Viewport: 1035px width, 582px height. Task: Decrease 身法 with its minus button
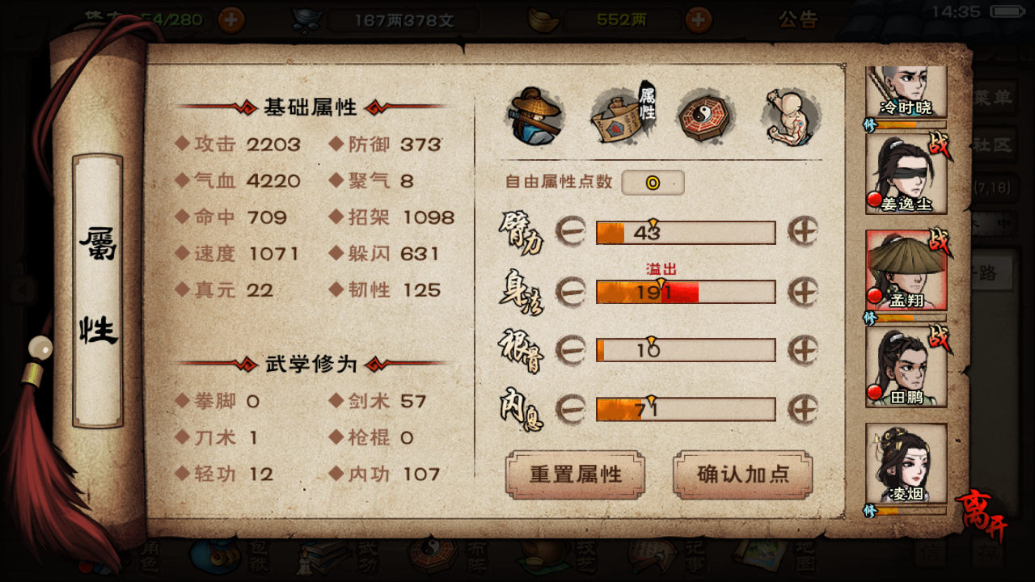(x=571, y=291)
